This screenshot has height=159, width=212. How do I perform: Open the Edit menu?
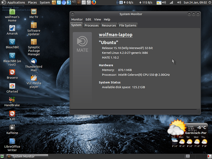click(x=88, y=19)
